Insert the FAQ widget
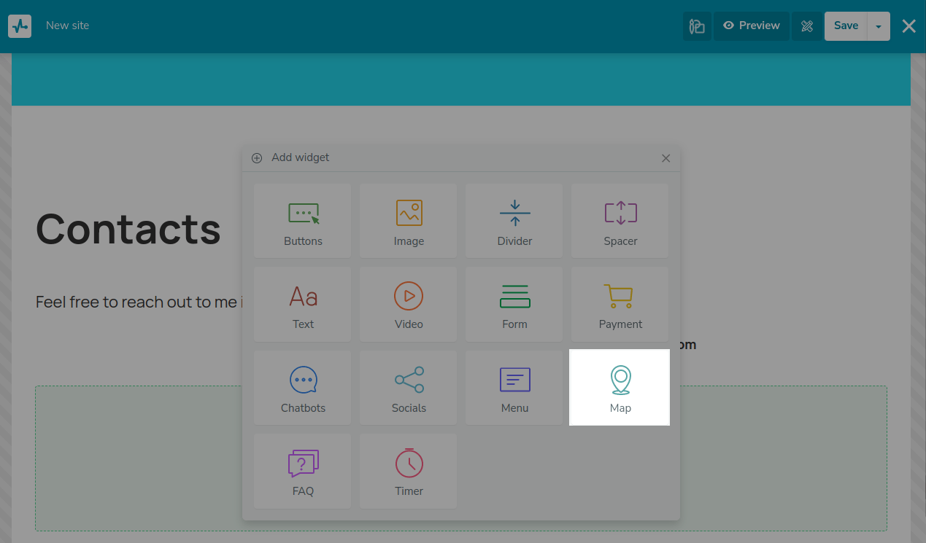Screen dimensions: 926x543 [x=303, y=472]
